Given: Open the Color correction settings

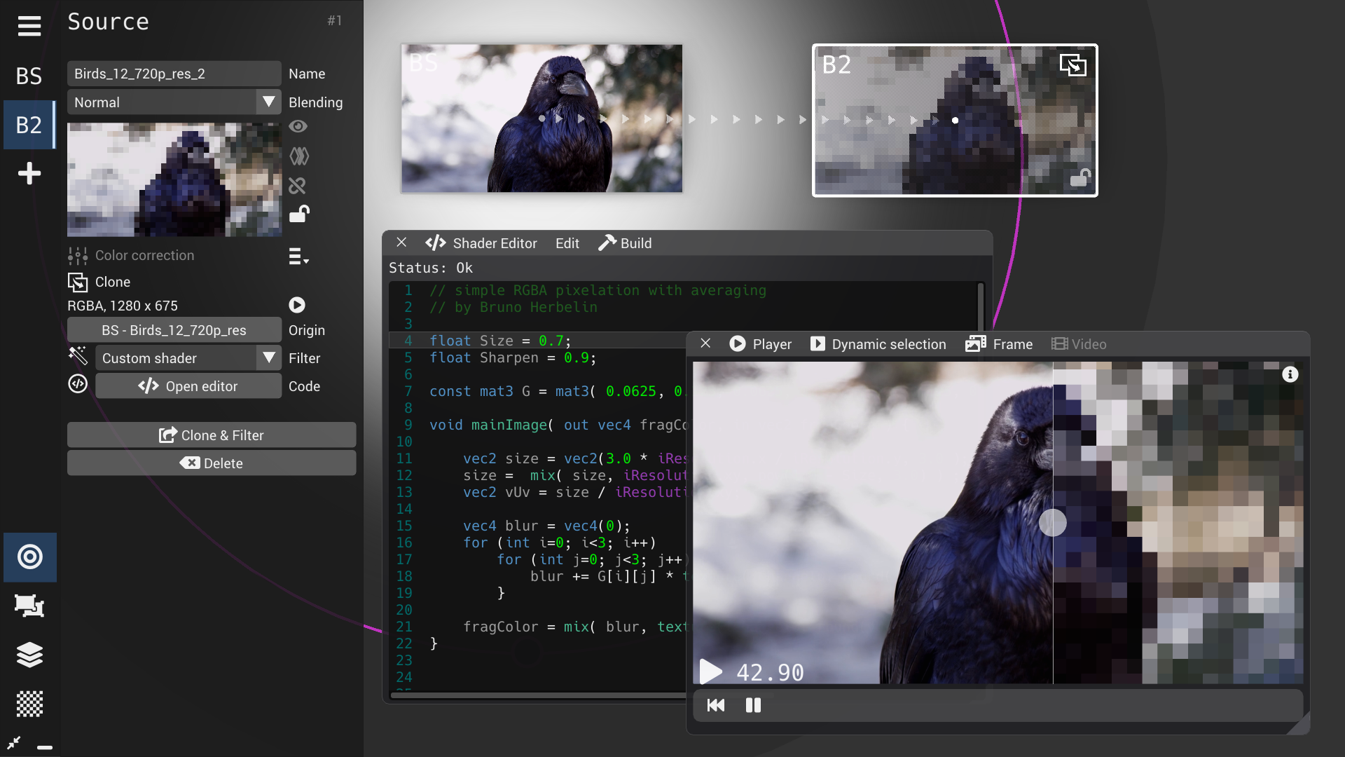Looking at the screenshot, I should 78,255.
